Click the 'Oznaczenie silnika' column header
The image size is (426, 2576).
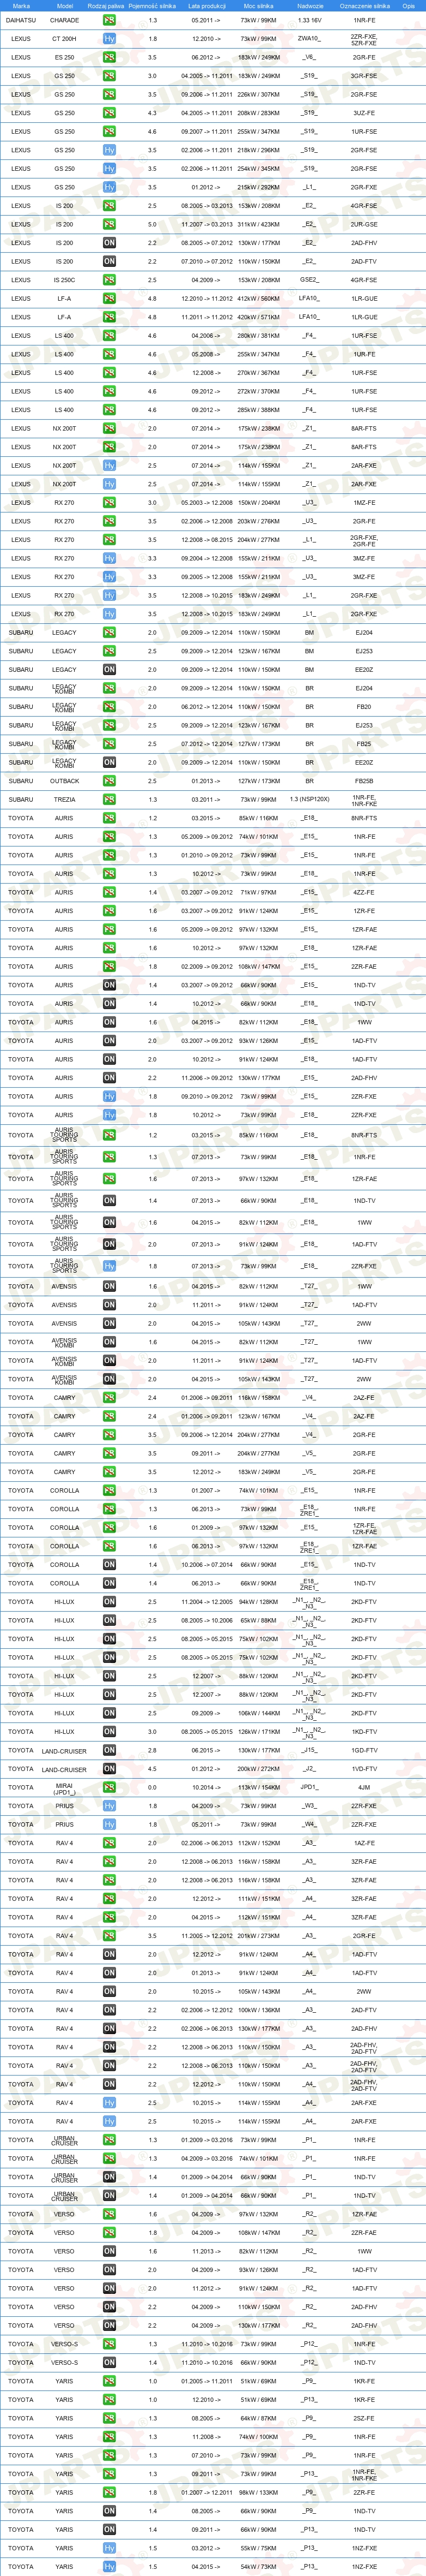[364, 6]
